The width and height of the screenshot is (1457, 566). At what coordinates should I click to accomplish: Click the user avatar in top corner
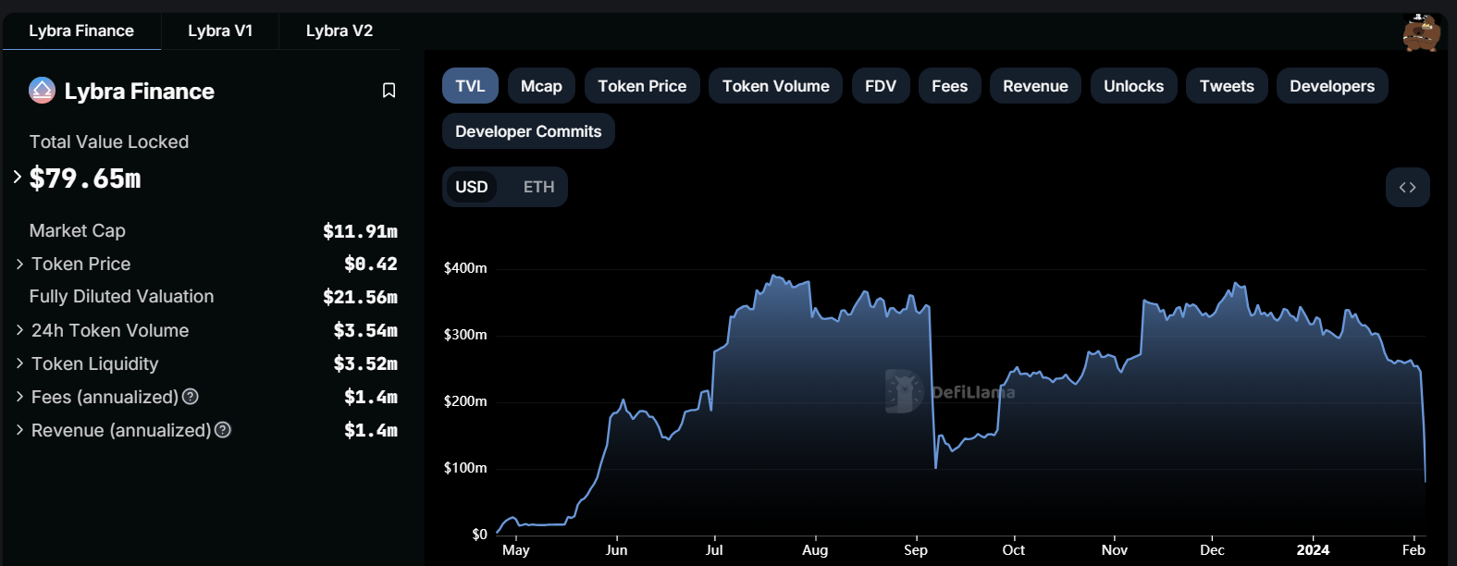pos(1421,32)
